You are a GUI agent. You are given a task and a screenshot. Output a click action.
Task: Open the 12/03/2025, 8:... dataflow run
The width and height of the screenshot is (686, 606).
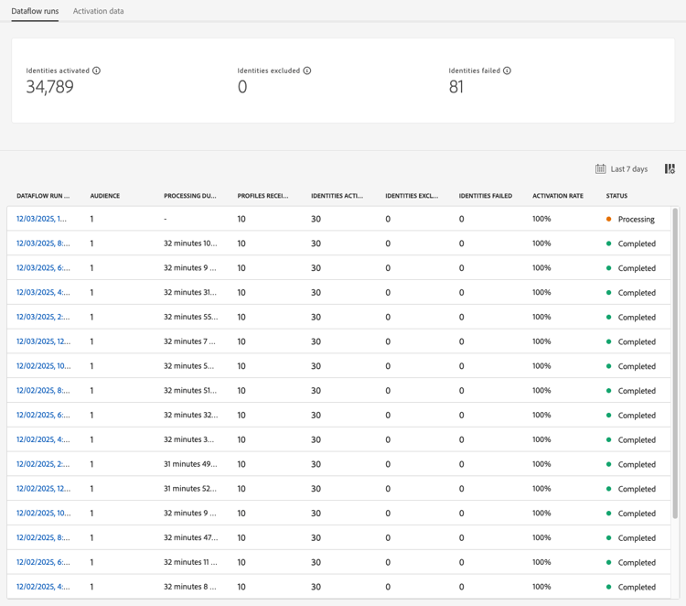[41, 243]
